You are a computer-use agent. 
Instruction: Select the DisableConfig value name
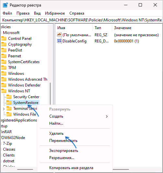point(75,41)
